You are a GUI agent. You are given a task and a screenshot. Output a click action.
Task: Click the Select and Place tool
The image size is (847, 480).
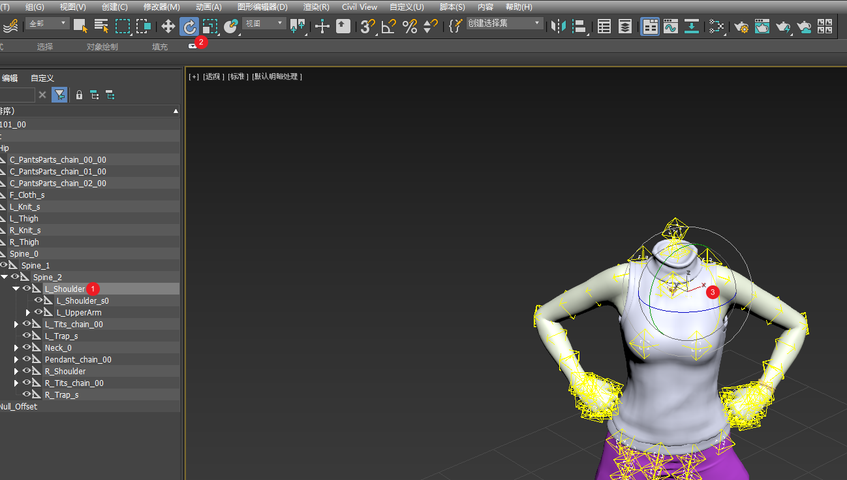pyautogui.click(x=230, y=26)
